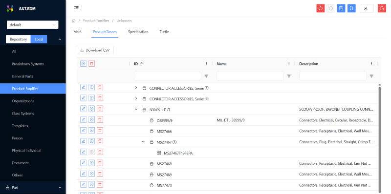Image resolution: width=391 pixels, height=194 pixels.
Task: Expand the CONNECTOR ACCESSORIES (6) row
Action: pyautogui.click(x=136, y=98)
